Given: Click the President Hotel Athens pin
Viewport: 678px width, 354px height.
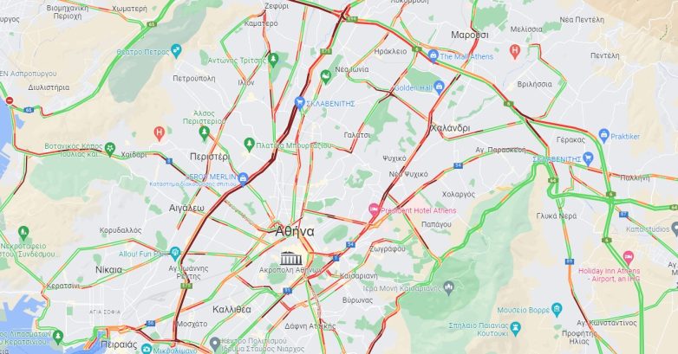Looking at the screenshot, I should click(374, 209).
